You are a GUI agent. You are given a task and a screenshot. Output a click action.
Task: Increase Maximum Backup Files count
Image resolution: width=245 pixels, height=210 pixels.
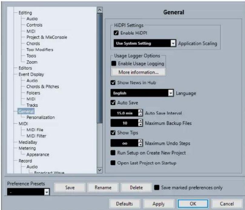pyautogui.click(x=141, y=121)
